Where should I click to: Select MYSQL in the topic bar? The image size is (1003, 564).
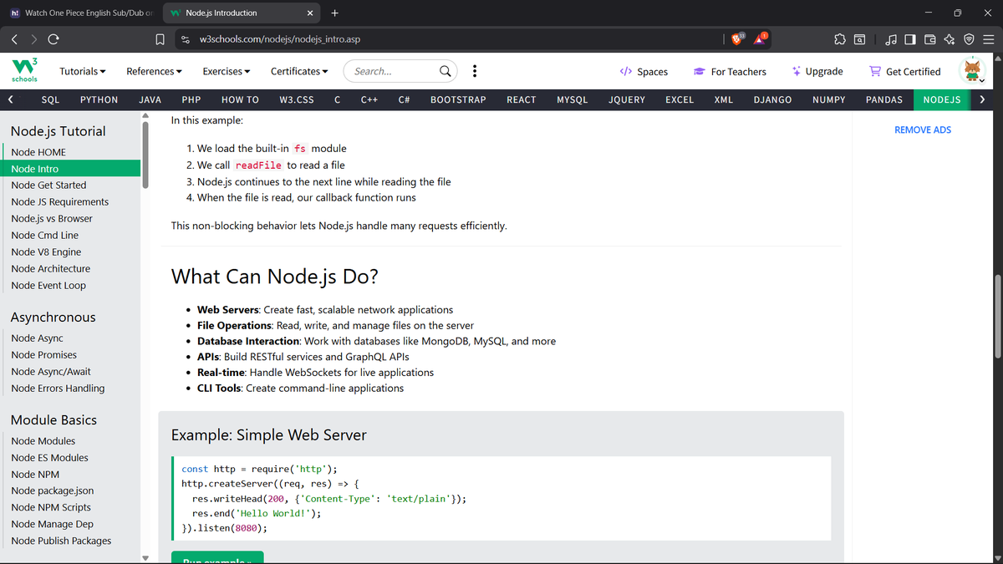pos(573,99)
